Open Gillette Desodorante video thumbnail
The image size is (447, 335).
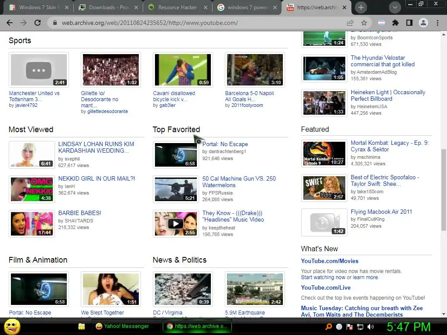click(111, 70)
